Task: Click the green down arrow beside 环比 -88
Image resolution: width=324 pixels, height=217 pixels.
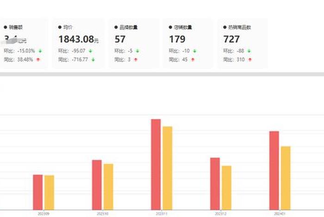Action: (249, 51)
